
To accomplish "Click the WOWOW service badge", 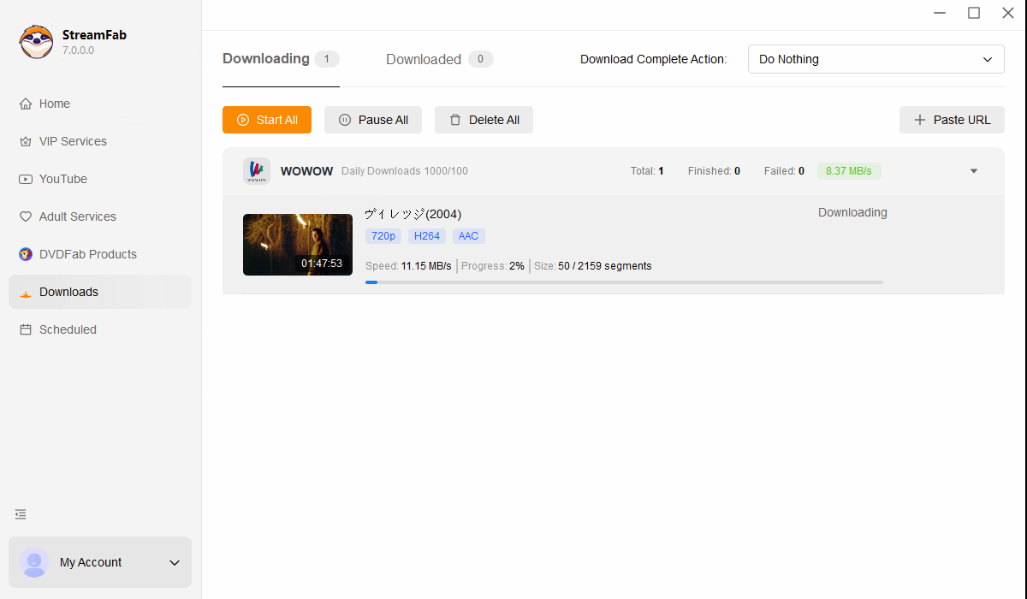I will point(256,170).
